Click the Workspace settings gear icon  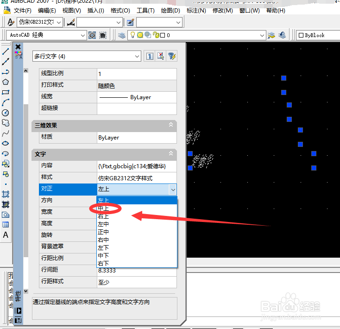click(x=92, y=35)
